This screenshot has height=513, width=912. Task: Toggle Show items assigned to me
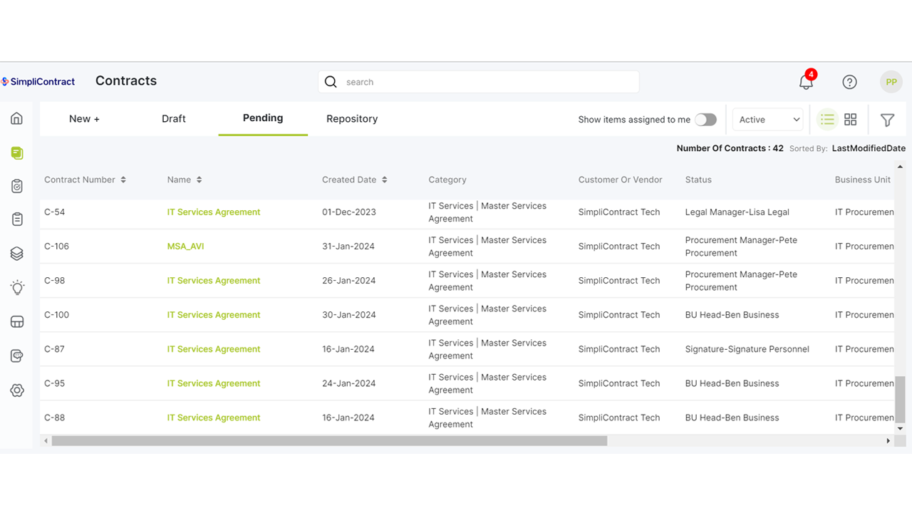[x=705, y=120]
